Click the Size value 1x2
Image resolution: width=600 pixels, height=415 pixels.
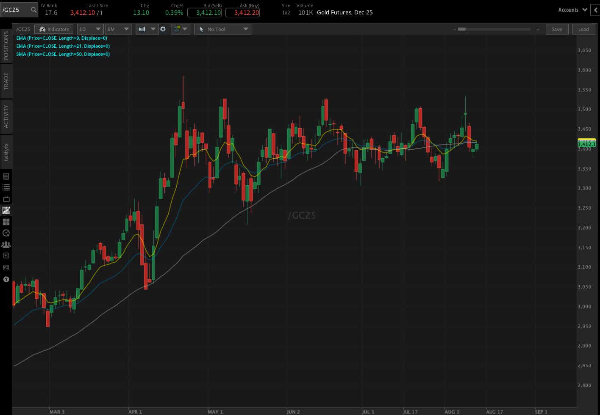tap(286, 13)
